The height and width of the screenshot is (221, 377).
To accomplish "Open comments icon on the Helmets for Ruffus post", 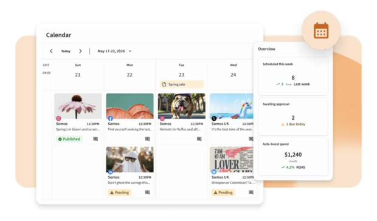I will pyautogui.click(x=199, y=139).
